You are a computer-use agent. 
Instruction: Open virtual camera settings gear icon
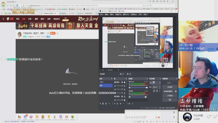176,91
